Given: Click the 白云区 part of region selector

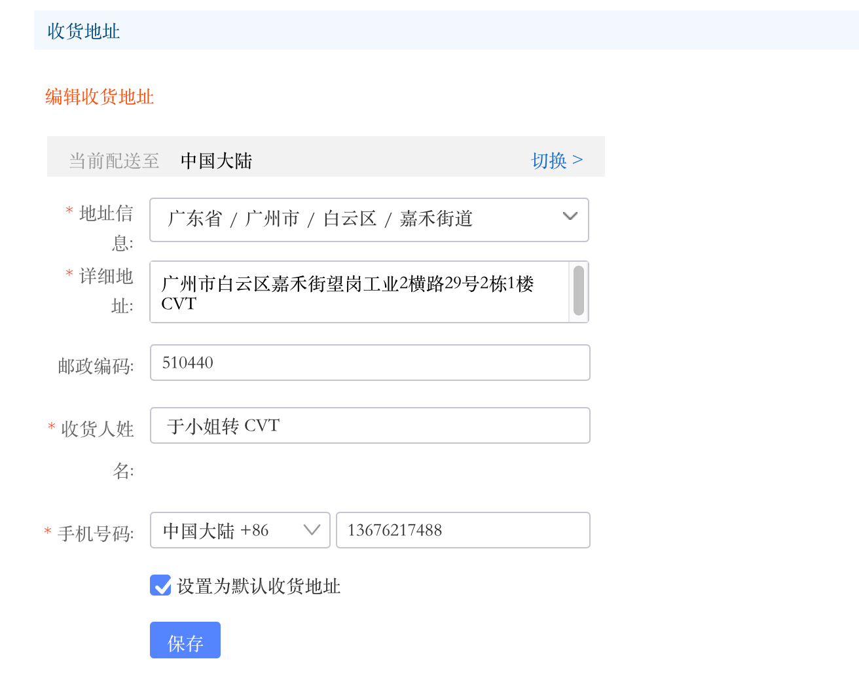Looking at the screenshot, I should (x=350, y=219).
